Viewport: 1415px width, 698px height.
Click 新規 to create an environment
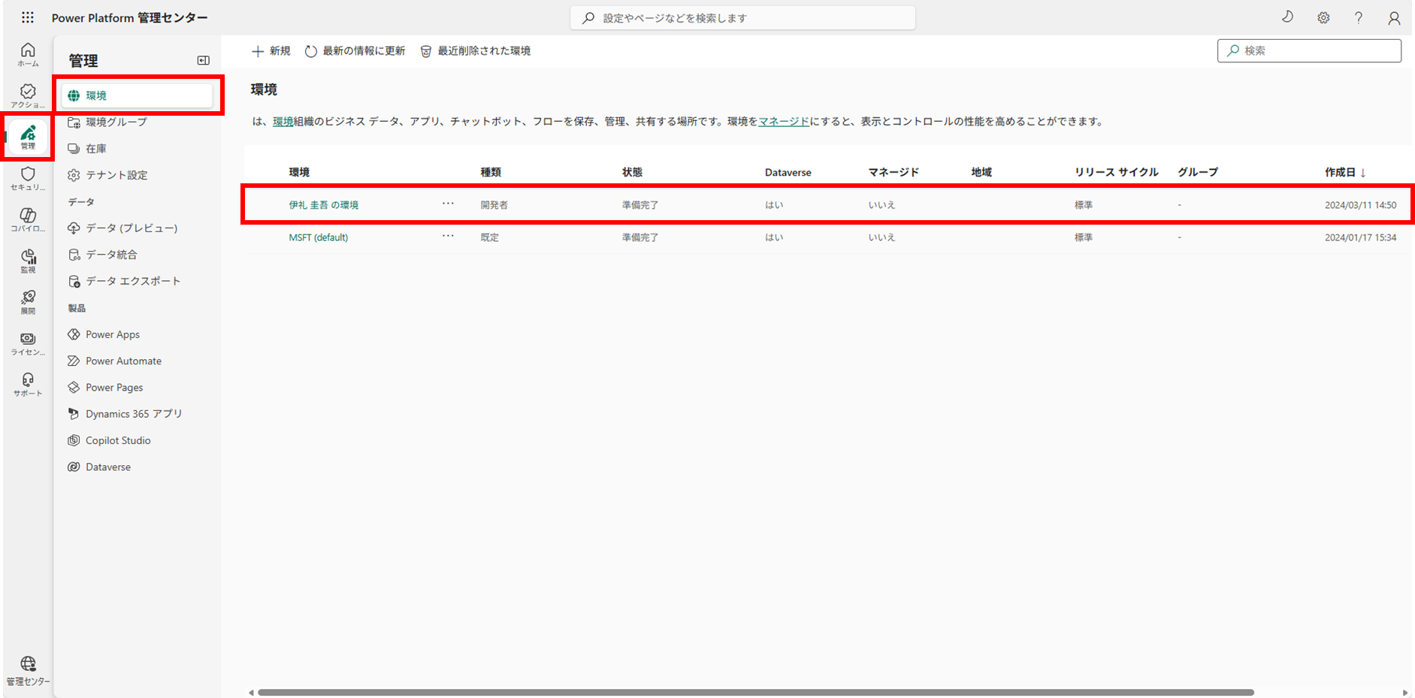pyautogui.click(x=271, y=51)
